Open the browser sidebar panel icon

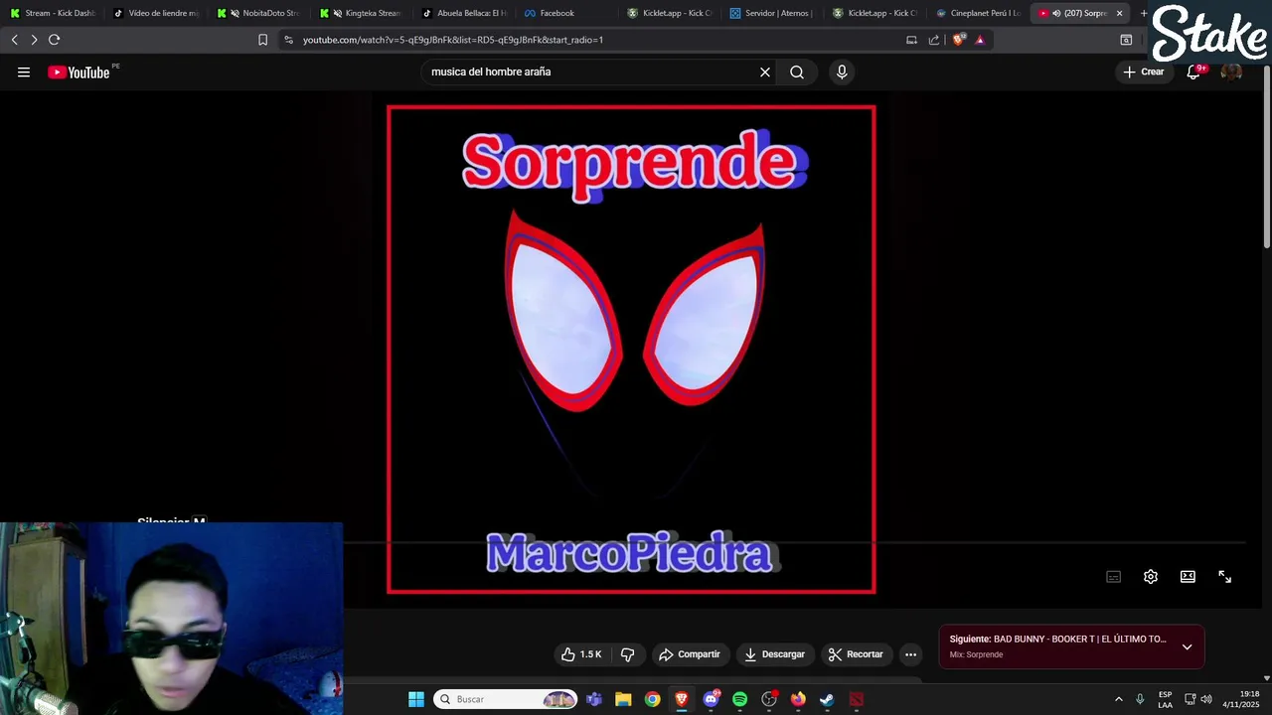(x=1126, y=40)
